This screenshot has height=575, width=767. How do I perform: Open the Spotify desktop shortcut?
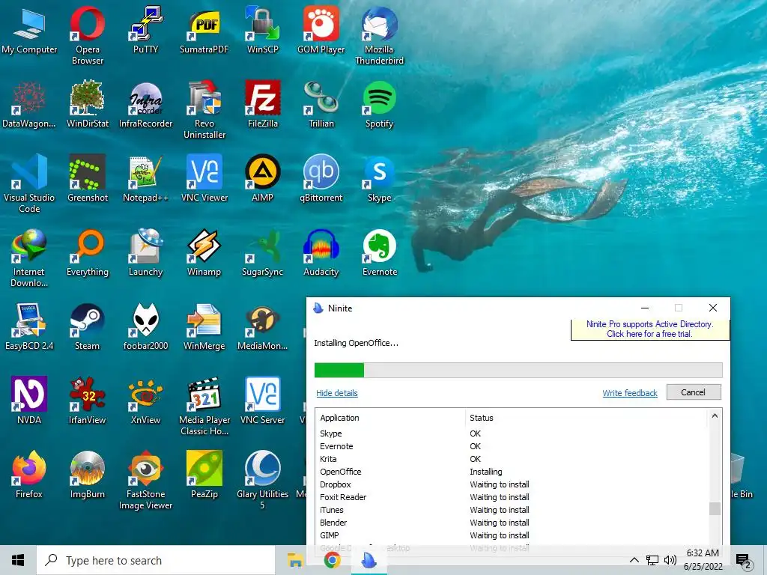tap(379, 103)
